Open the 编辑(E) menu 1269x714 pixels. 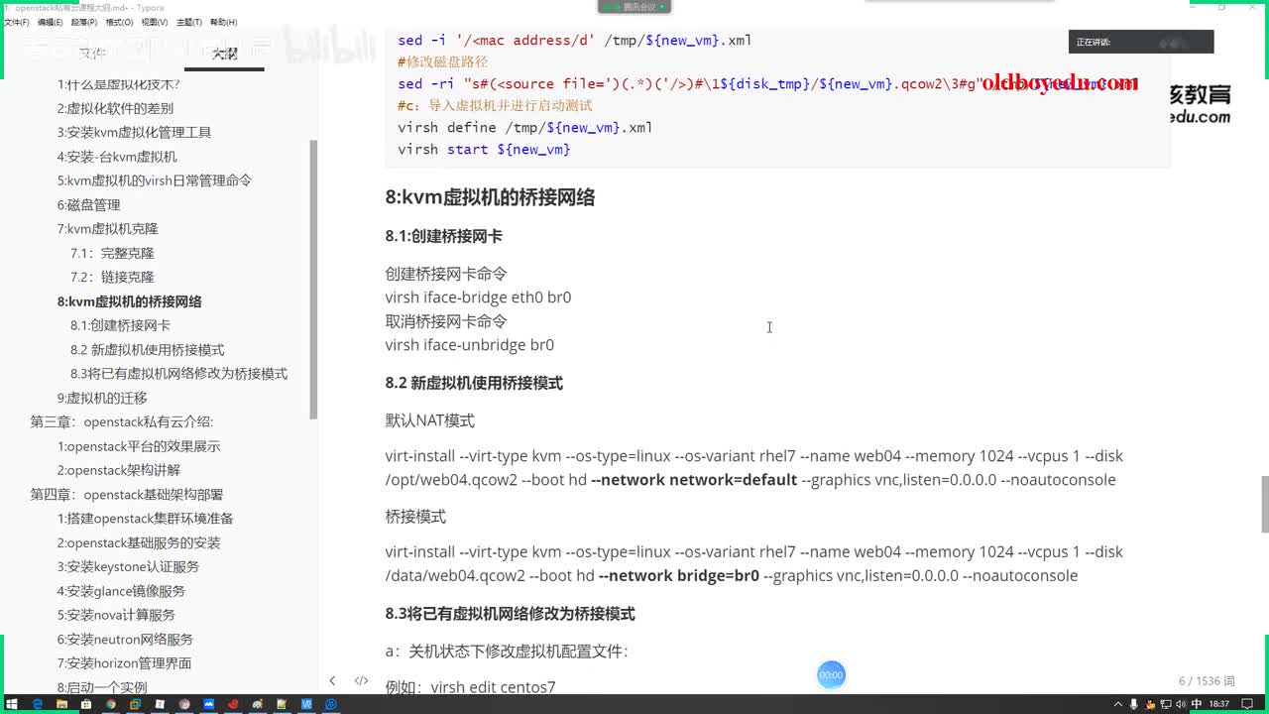tap(48, 22)
